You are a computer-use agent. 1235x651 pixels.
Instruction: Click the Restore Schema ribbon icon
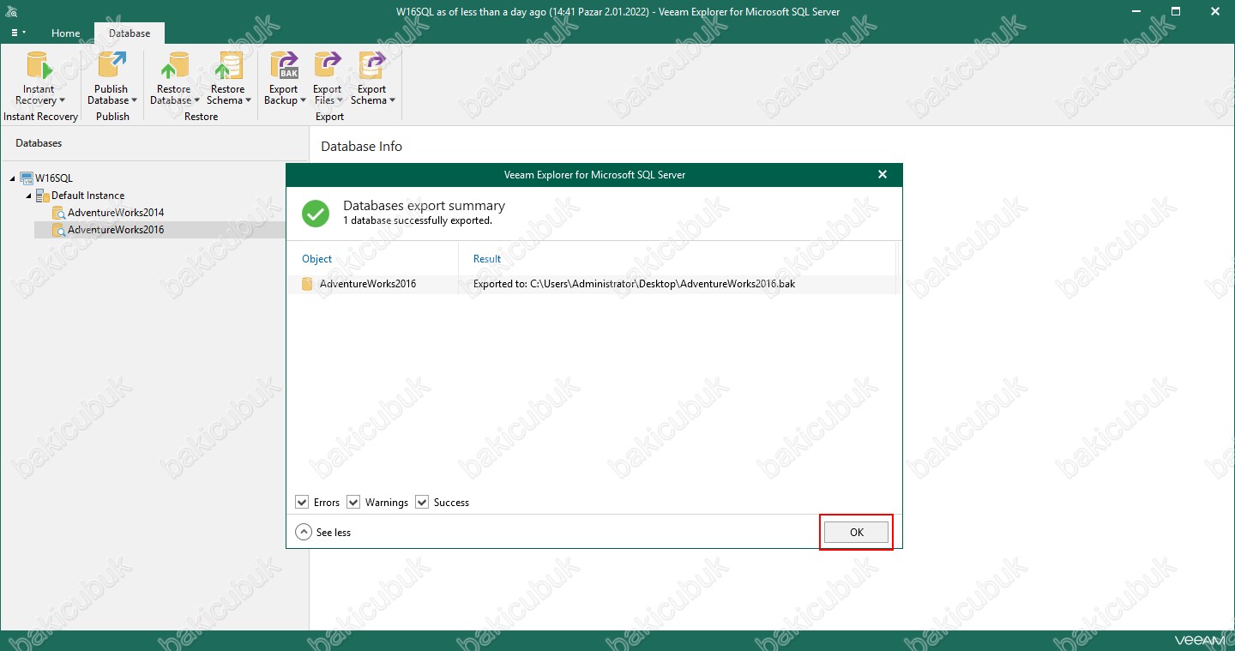coord(228,66)
